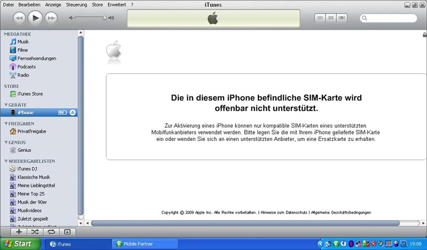Open Allgemeine Geschäftsbedingungen link
The width and height of the screenshot is (427, 250).
341,213
